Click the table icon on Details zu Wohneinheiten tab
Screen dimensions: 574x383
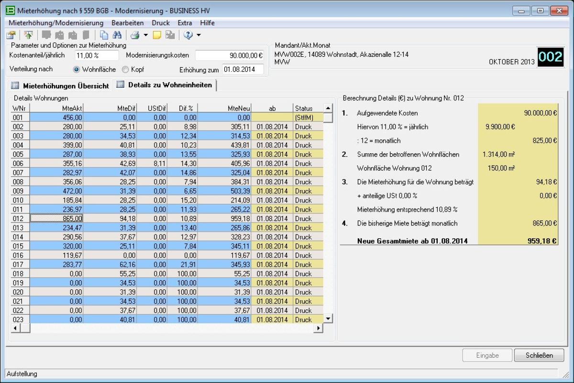[121, 85]
